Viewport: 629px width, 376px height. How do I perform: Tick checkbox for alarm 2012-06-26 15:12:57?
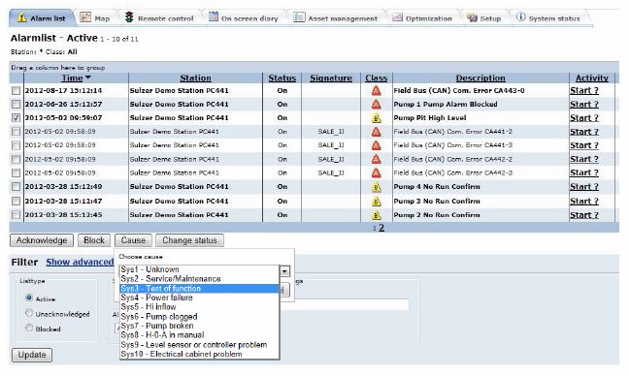[x=16, y=104]
